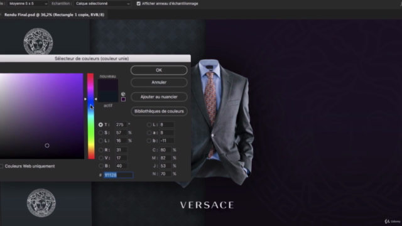Select the Lab b radio button
Viewport: 402px width, 226px height.
[149, 141]
